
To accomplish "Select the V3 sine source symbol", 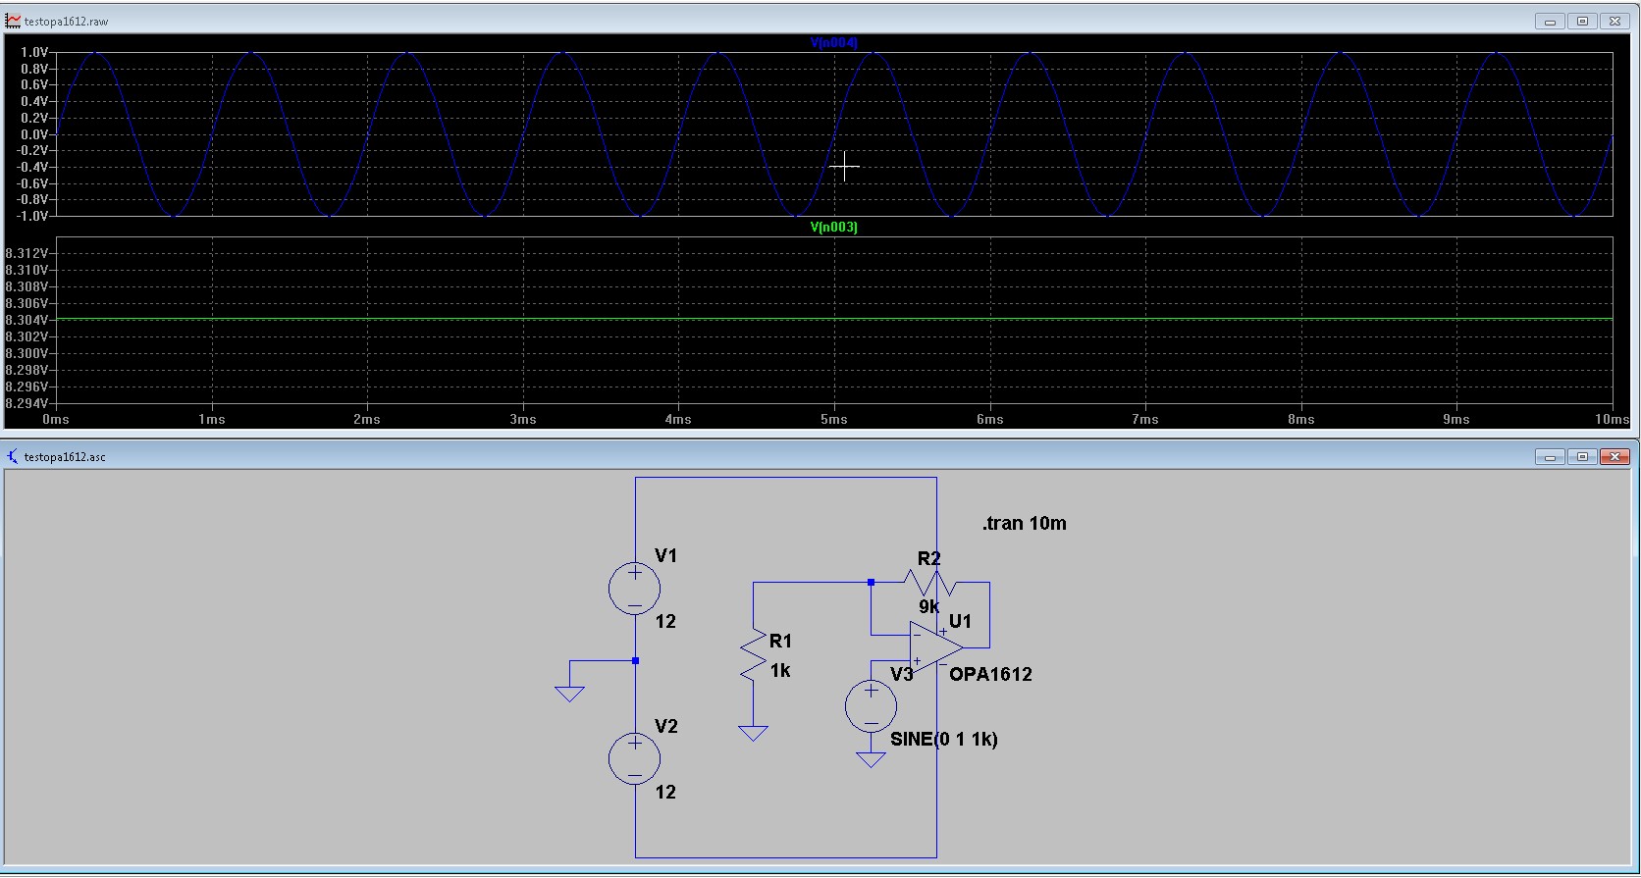I will 871,706.
